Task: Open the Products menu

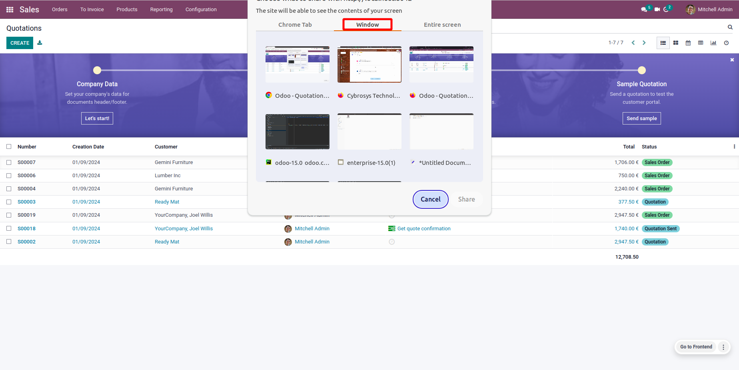Action: (x=127, y=10)
